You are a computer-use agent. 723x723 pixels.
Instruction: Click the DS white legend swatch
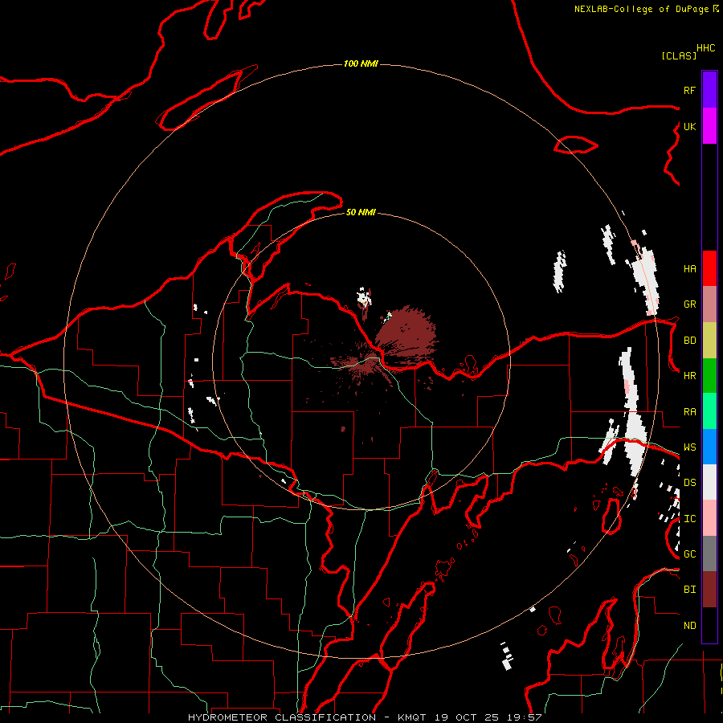pos(709,482)
